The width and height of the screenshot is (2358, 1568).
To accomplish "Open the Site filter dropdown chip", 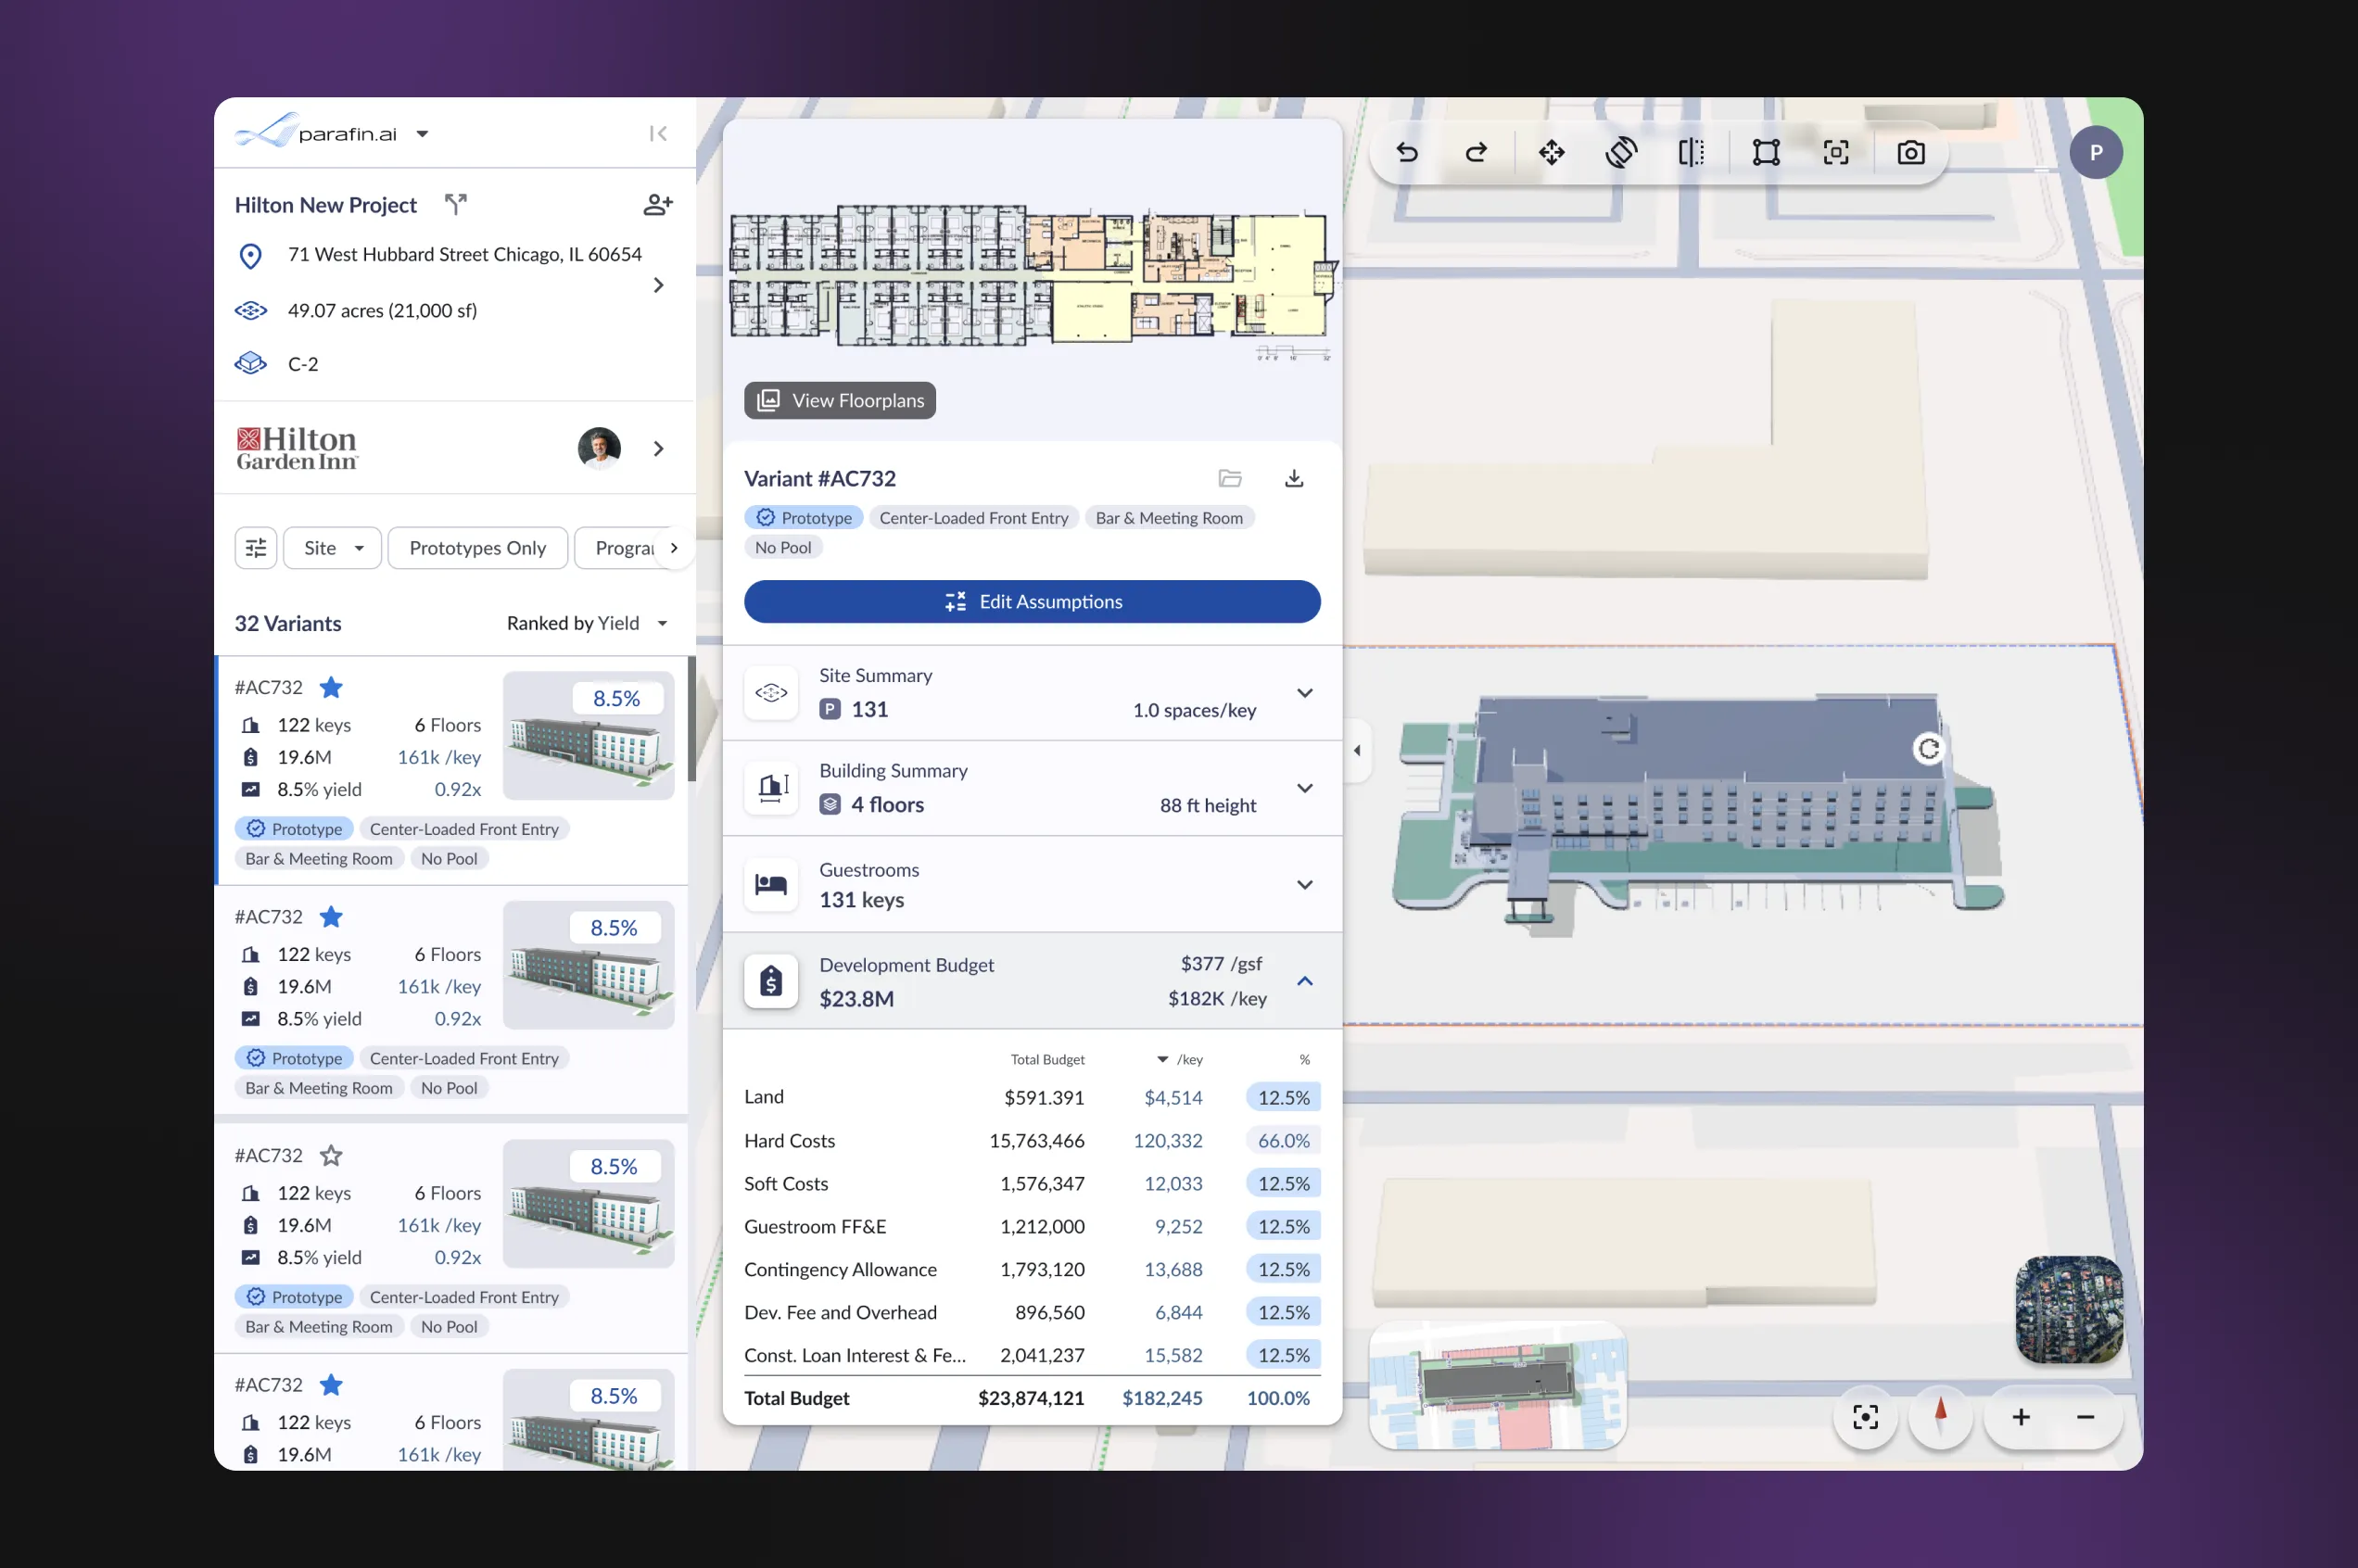I will pos(332,548).
